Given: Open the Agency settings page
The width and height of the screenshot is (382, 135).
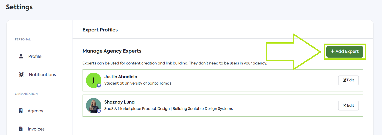Looking at the screenshot, I should pyautogui.click(x=35, y=111).
